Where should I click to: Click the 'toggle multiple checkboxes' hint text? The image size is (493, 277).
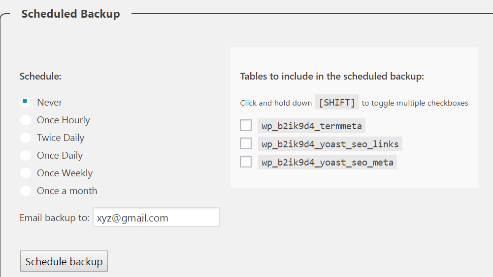[415, 103]
